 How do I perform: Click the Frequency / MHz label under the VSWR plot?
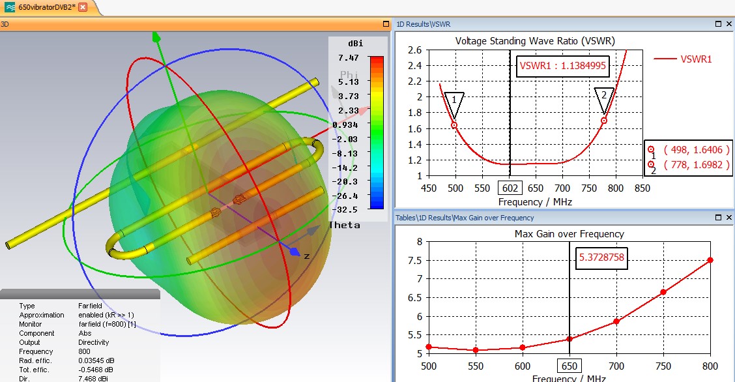pyautogui.click(x=535, y=202)
